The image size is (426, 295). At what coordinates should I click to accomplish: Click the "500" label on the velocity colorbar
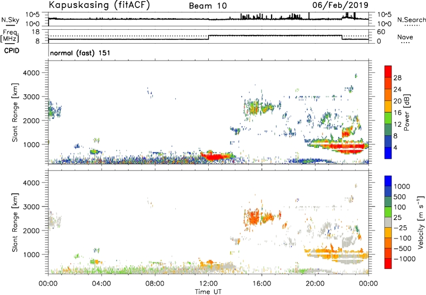coord(400,196)
